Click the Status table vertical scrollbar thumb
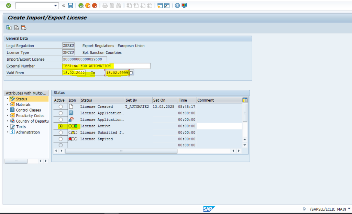This screenshot has height=214, width=352. click(x=245, y=113)
